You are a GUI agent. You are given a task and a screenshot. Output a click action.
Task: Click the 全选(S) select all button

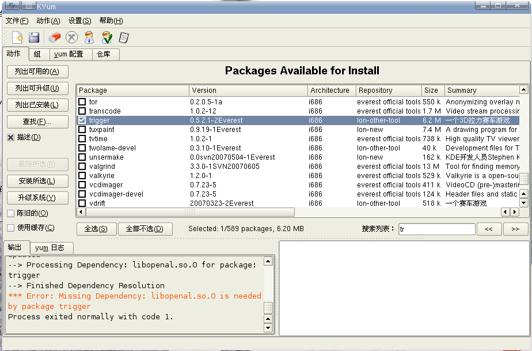(96, 229)
